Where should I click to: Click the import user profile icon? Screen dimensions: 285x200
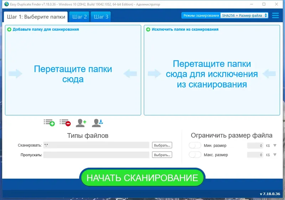pyautogui.click(x=97, y=123)
